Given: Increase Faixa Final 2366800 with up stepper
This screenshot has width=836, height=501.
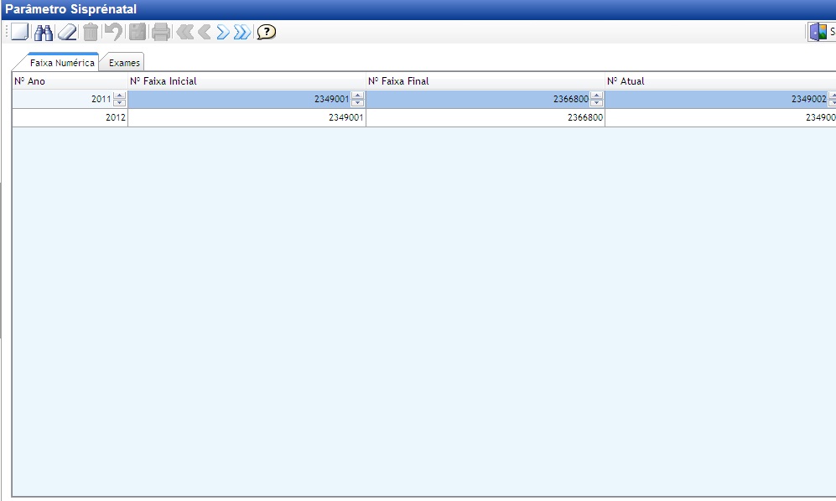Looking at the screenshot, I should click(x=597, y=96).
